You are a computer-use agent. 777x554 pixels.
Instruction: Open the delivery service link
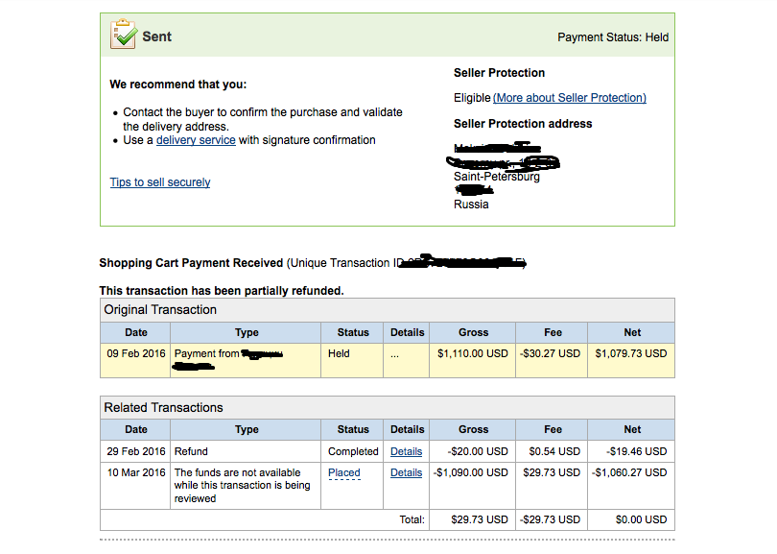click(x=196, y=140)
